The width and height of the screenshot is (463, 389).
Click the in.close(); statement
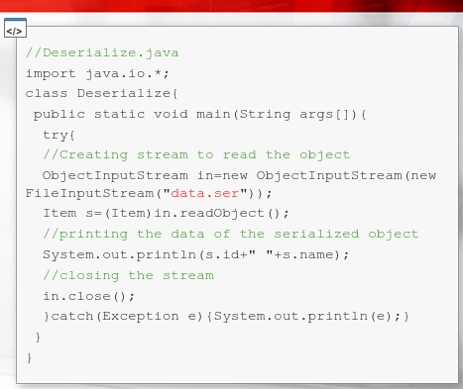(89, 296)
